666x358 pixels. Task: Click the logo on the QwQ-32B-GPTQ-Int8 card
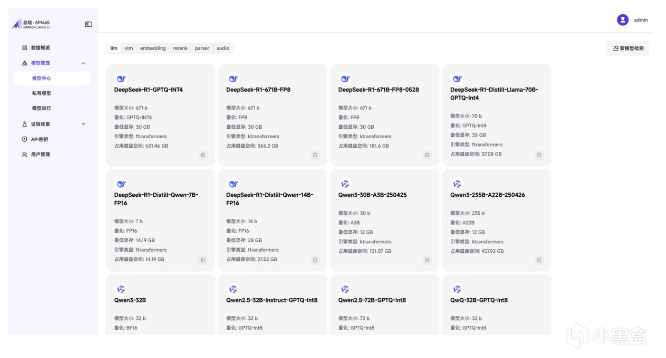pos(458,290)
